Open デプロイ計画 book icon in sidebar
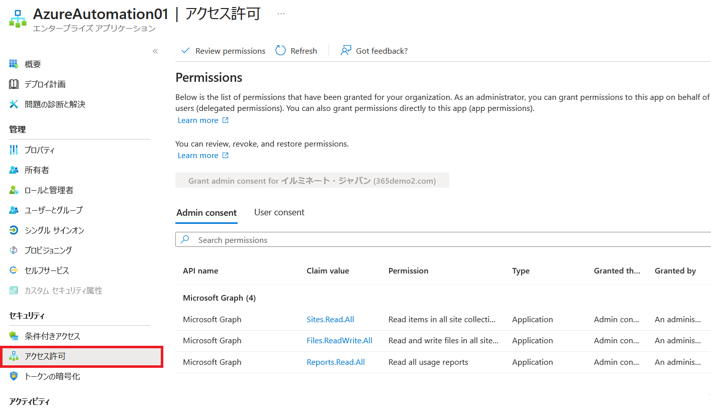Image resolution: width=711 pixels, height=411 pixels. tap(14, 84)
